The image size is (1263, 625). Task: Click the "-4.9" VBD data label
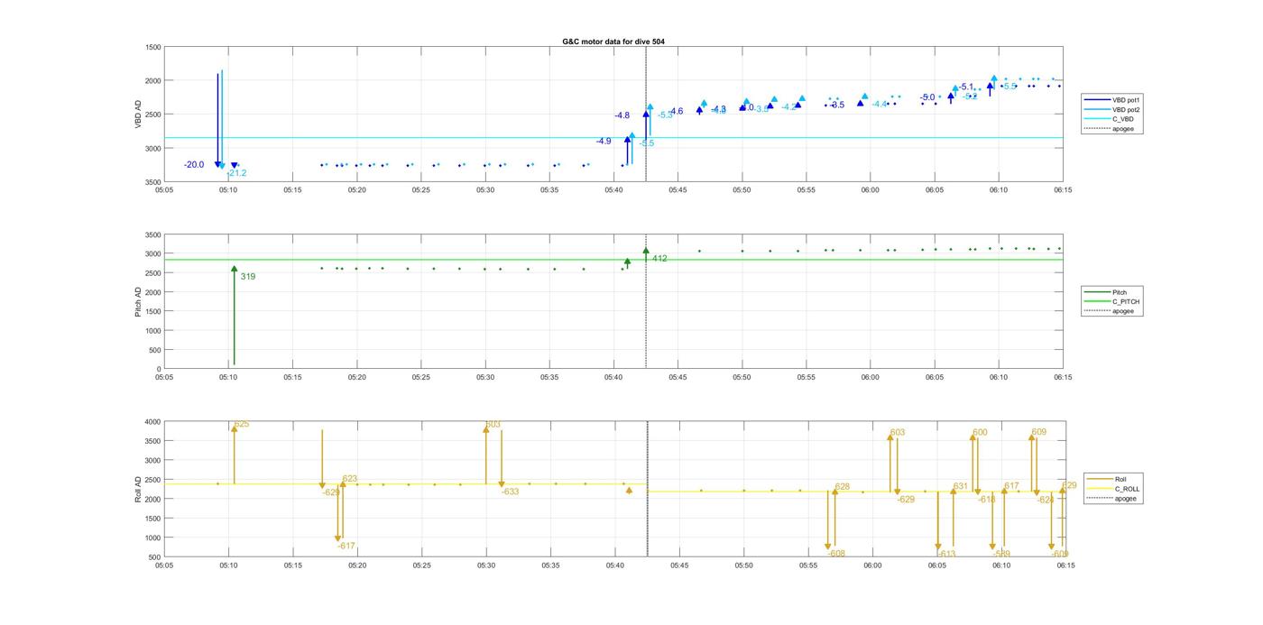604,142
